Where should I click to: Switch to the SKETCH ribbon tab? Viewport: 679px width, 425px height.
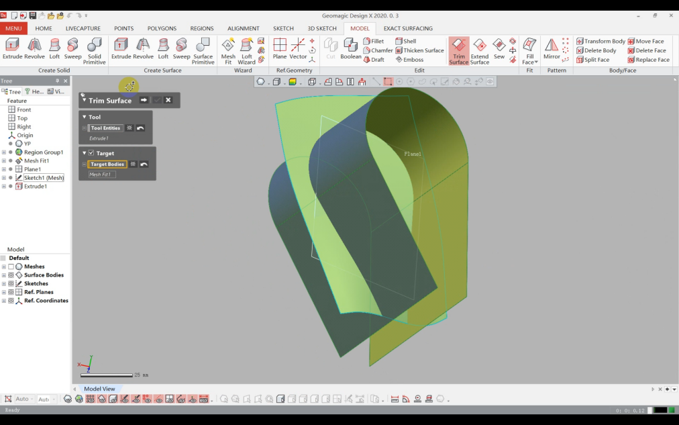283,28
